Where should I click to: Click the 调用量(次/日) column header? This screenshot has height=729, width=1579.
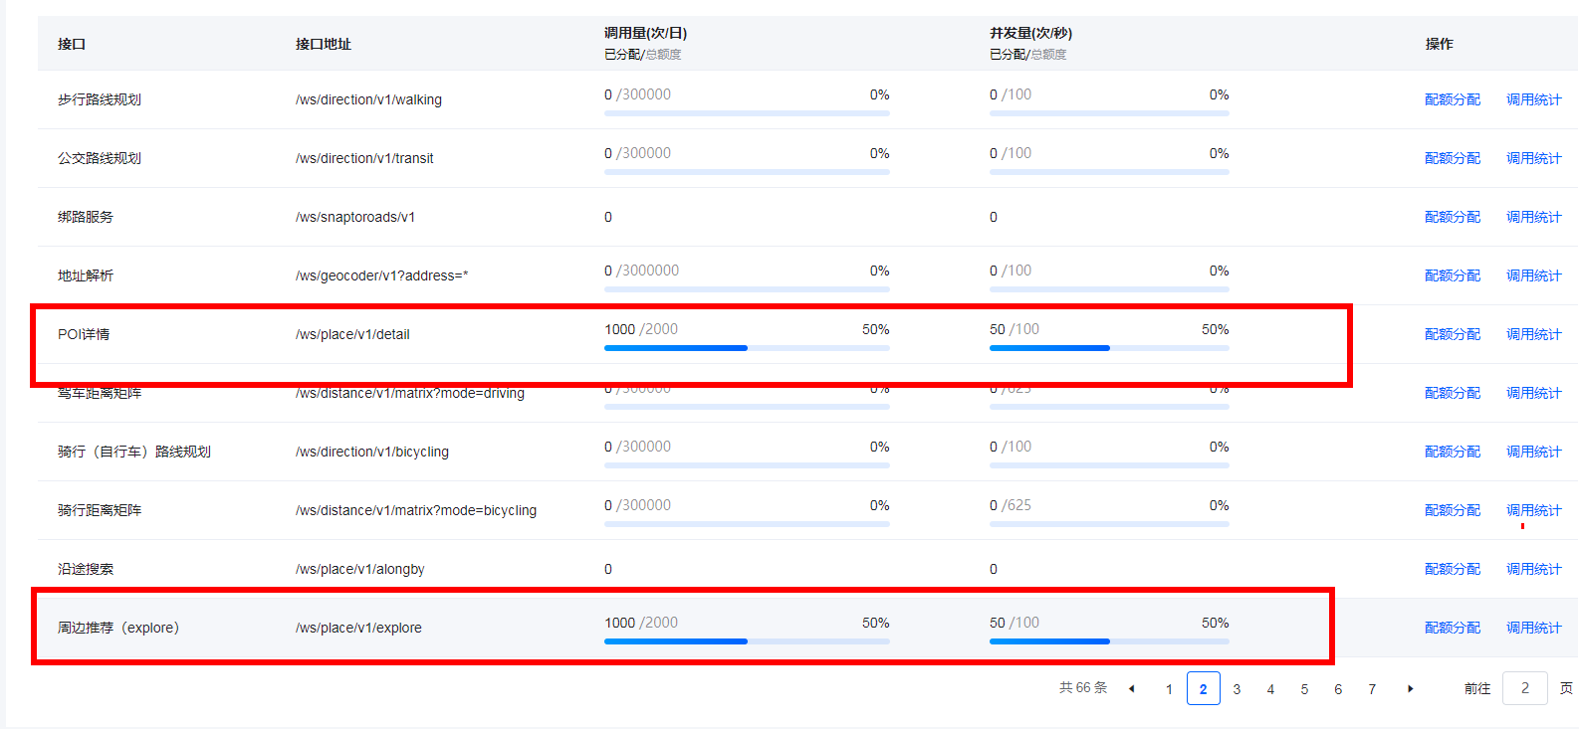(645, 34)
